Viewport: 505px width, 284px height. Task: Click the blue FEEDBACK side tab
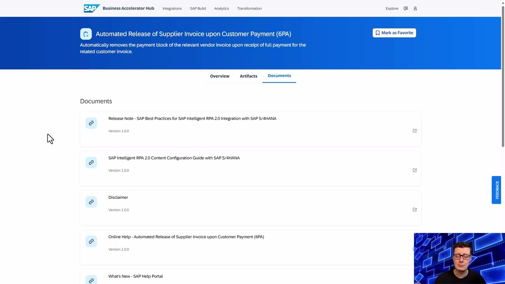pyautogui.click(x=496, y=190)
